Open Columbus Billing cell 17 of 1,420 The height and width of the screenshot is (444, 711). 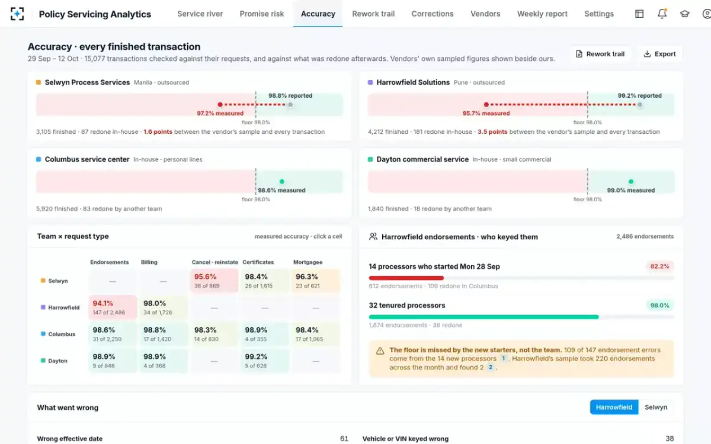click(x=164, y=334)
